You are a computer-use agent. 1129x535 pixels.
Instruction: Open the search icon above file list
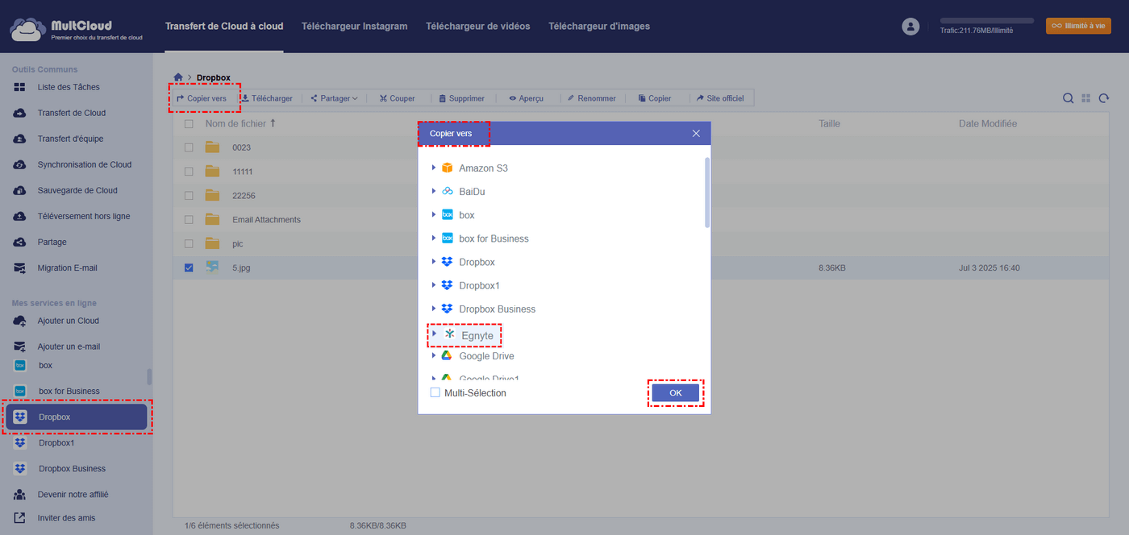[x=1068, y=98]
